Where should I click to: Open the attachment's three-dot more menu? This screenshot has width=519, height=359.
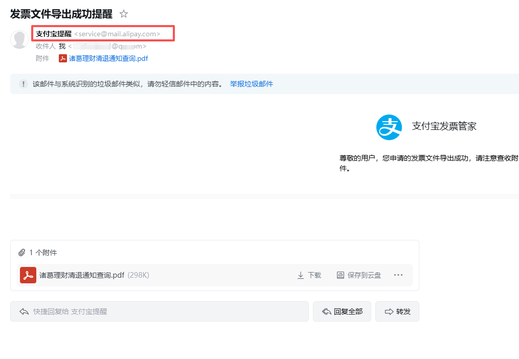(398, 275)
